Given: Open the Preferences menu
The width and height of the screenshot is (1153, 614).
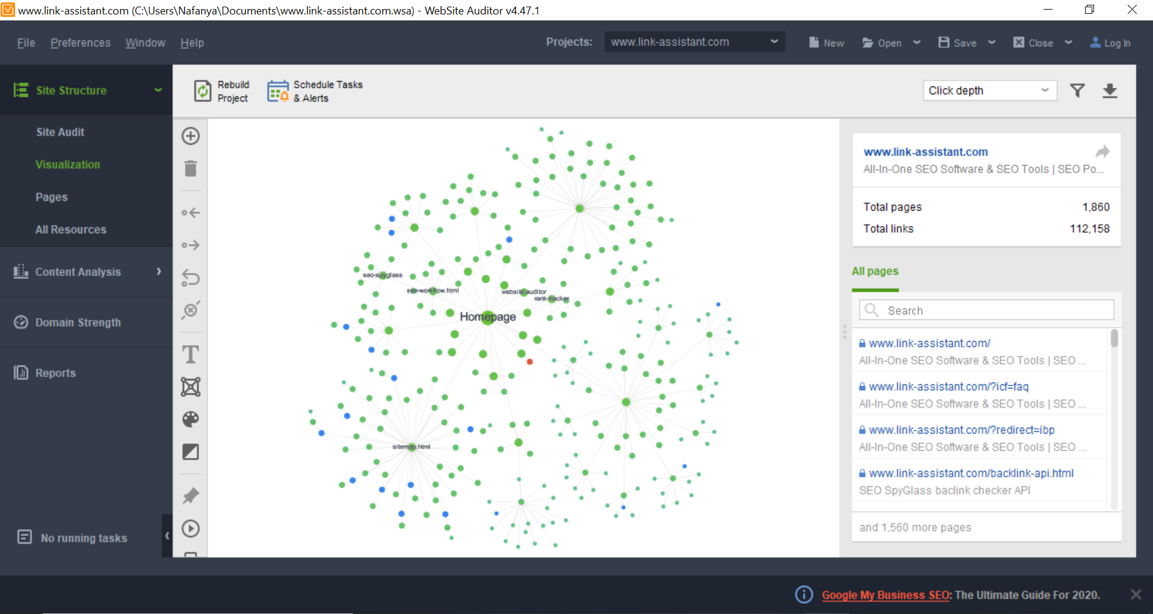Looking at the screenshot, I should coord(81,43).
